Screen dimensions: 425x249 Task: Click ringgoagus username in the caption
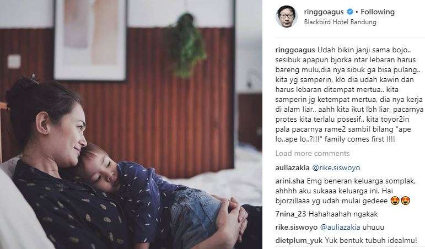[x=295, y=50]
